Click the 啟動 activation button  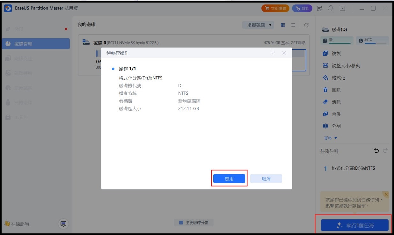pyautogui.click(x=302, y=8)
